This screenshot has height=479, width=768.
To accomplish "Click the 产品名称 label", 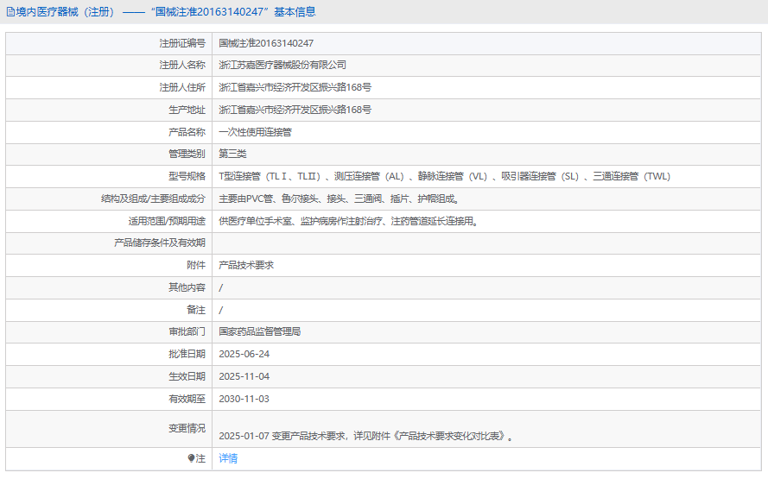I will [187, 132].
